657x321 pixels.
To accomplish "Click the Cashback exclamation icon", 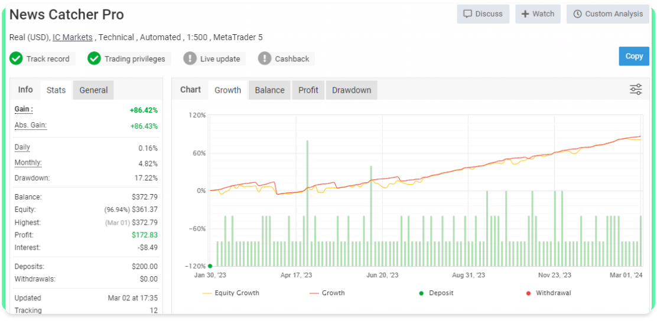I will (x=265, y=58).
